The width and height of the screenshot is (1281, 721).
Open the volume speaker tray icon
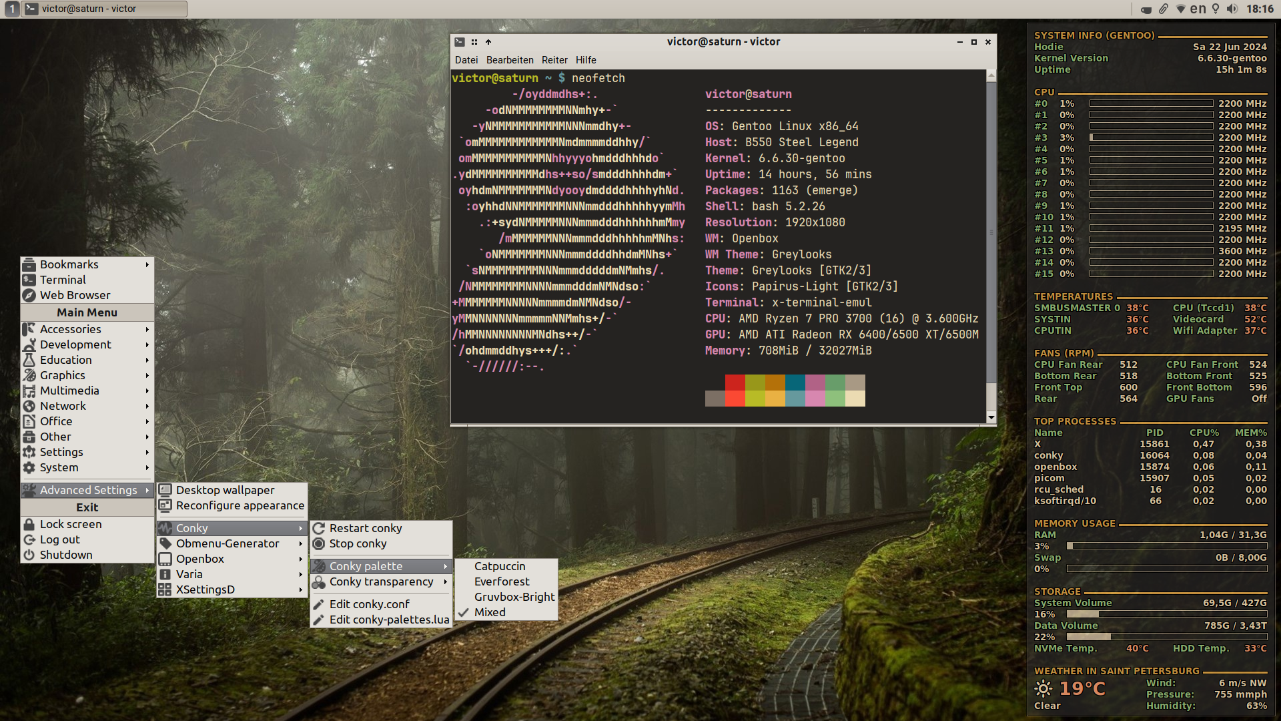click(x=1232, y=9)
